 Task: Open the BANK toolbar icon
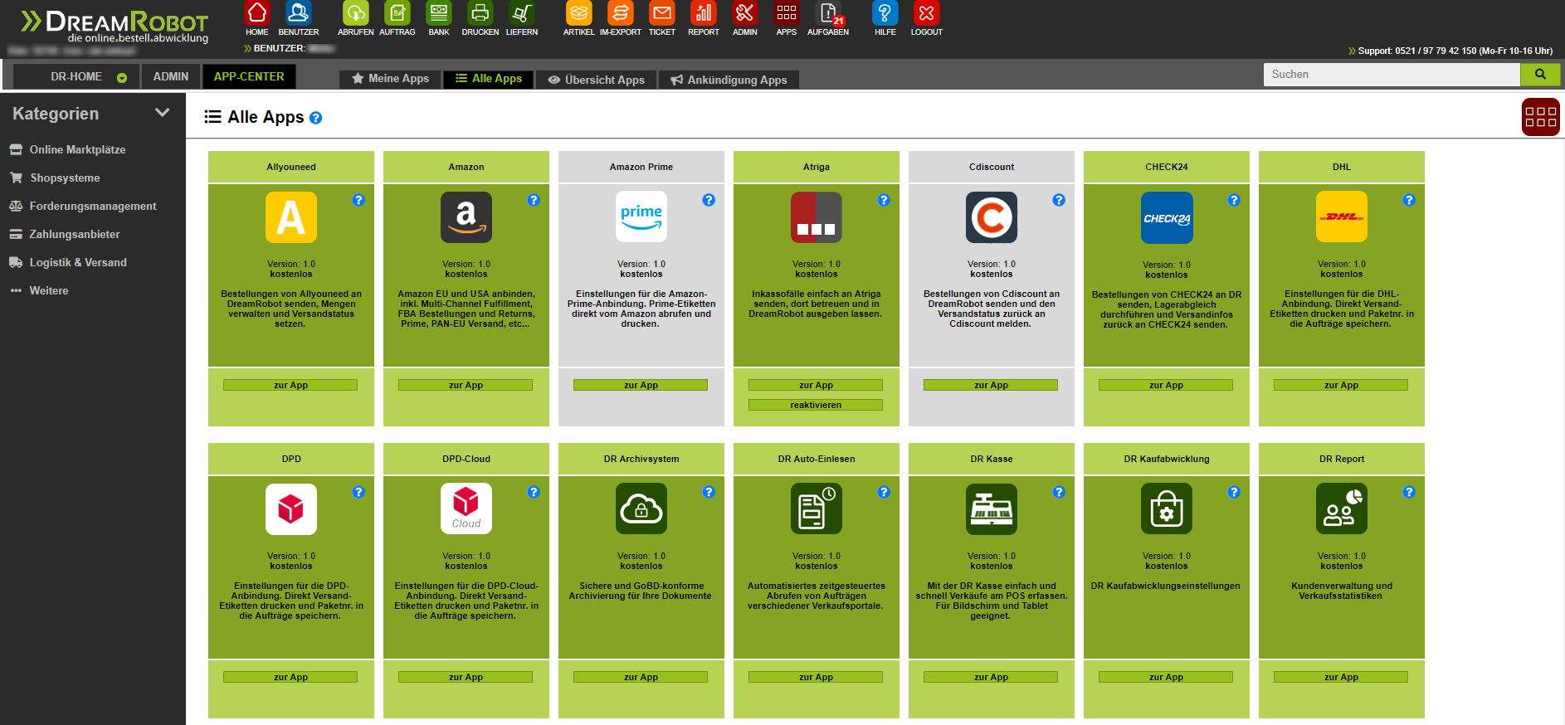pos(439,12)
